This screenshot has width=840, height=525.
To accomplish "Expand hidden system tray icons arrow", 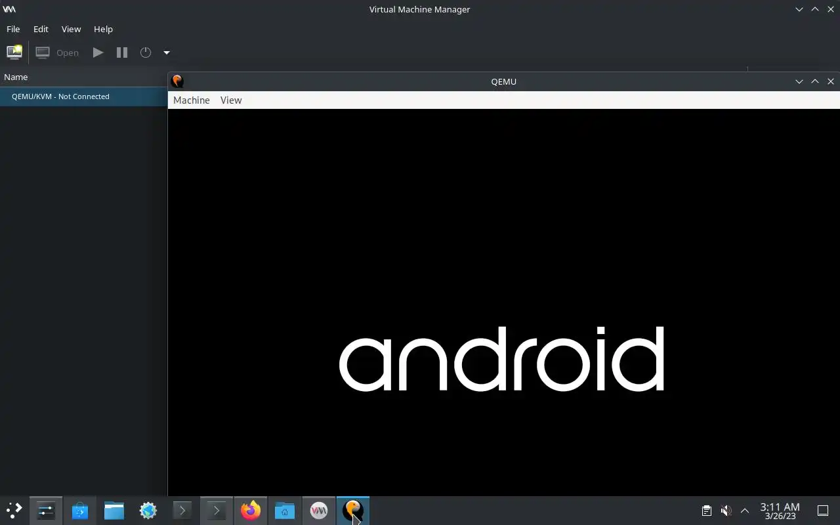I will point(745,511).
